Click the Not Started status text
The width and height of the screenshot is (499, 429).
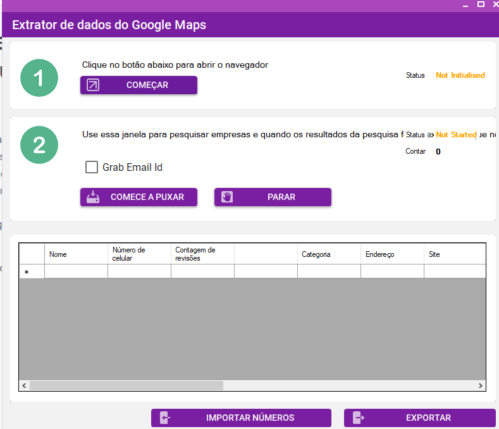coord(456,135)
